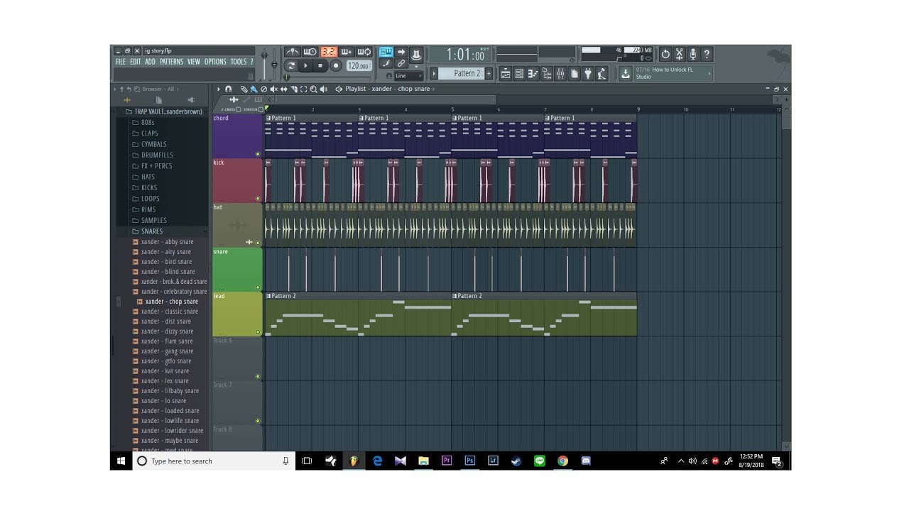Toggle the countdown before recording button
Viewport: 909px width, 511px height.
pyautogui.click(x=328, y=52)
